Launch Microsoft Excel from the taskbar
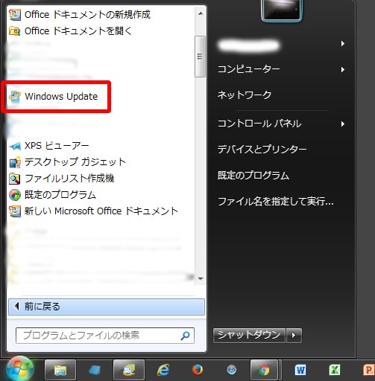Screen dimensions: 375x381 click(x=335, y=370)
